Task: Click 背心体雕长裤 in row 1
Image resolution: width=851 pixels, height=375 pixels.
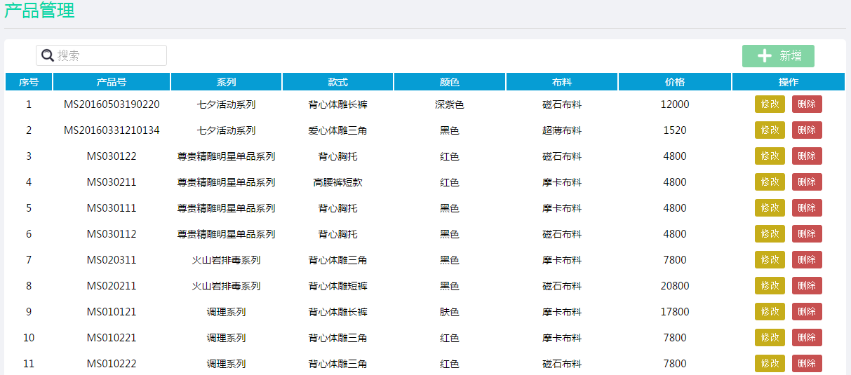Action: click(x=337, y=104)
